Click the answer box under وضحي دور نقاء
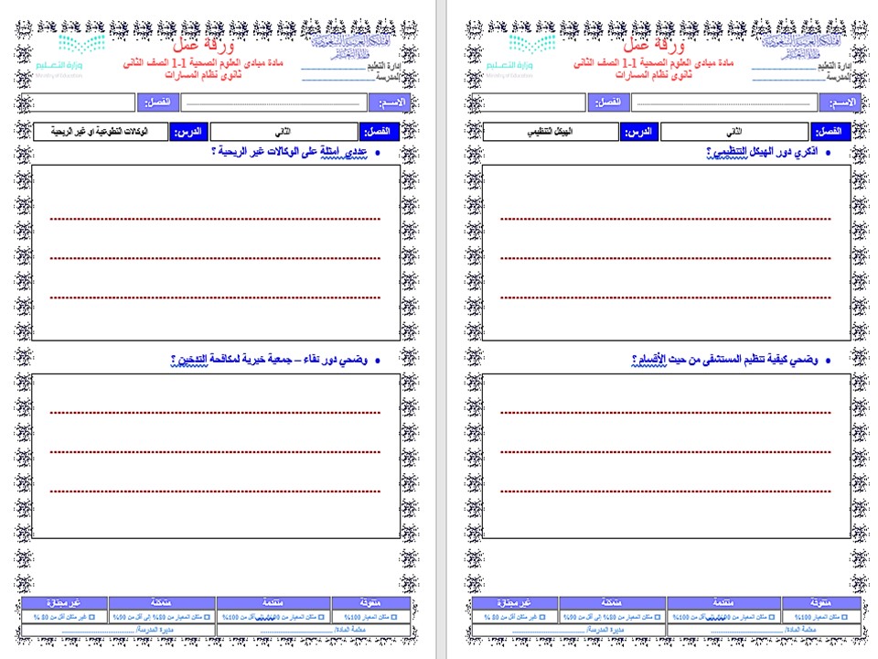 [x=216, y=456]
